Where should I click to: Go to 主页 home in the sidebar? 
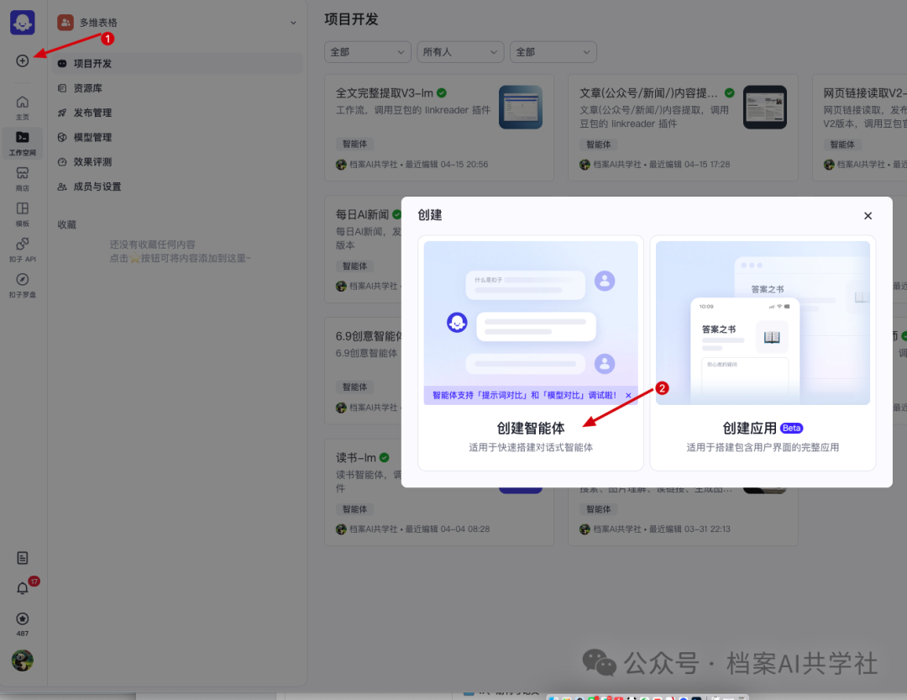click(23, 108)
